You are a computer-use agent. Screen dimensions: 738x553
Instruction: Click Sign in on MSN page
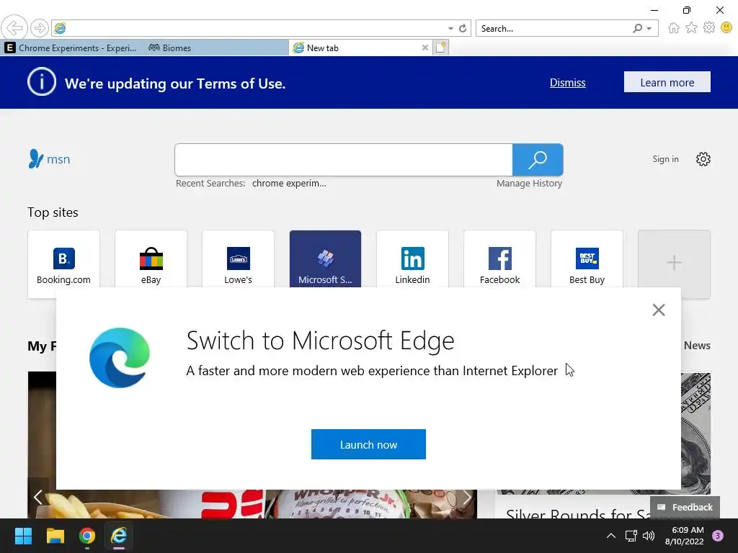tap(665, 159)
